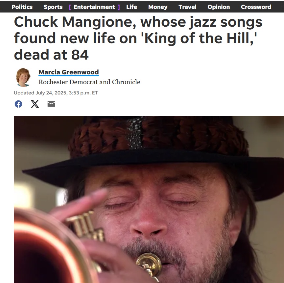Image resolution: width=284 pixels, height=283 pixels.
Task: Open the Life section
Action: point(132,7)
